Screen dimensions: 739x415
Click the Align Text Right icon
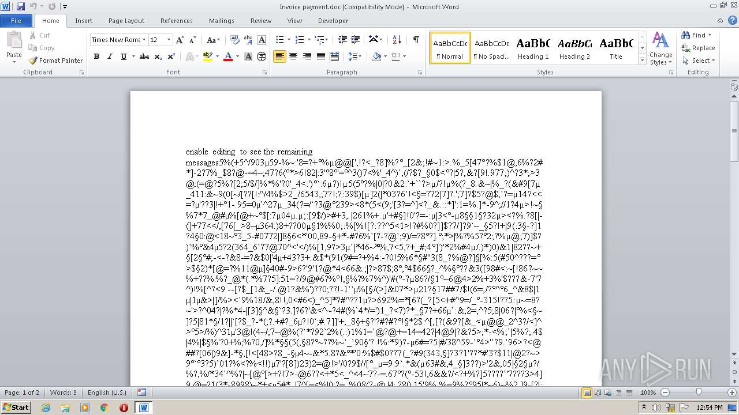307,56
